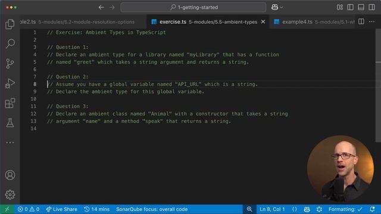The image size is (381, 214).
Task: Open Go to Line via Ln 8, Col 1
Action: pyautogui.click(x=272, y=209)
